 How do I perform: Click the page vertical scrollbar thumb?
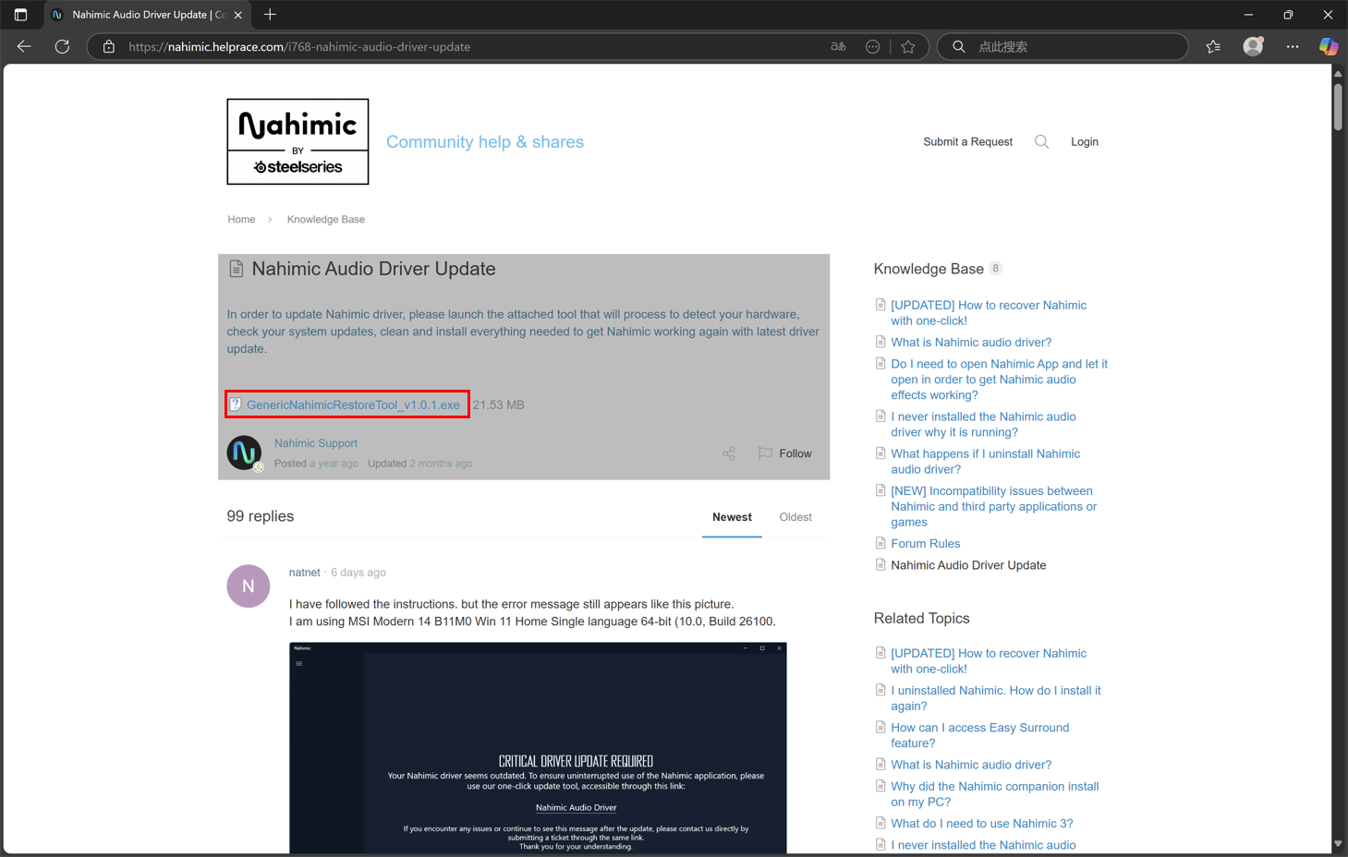pos(1338,106)
